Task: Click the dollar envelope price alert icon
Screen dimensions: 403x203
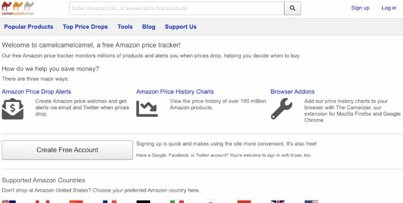Action: pos(13,109)
